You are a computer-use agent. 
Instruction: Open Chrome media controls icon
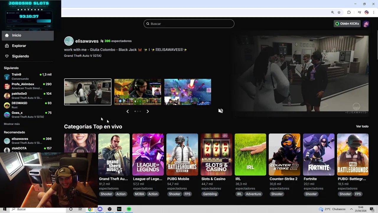point(359,12)
